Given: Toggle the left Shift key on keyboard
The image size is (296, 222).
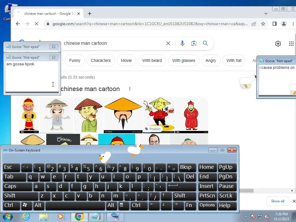Looking at the screenshot, I should point(21,196).
